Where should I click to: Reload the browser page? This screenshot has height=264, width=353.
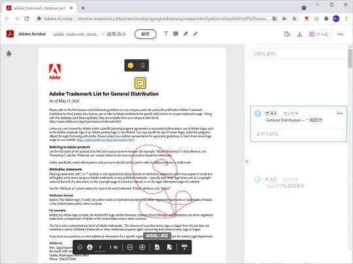point(27,19)
